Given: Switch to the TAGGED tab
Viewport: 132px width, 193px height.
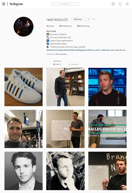Looking at the screenshot, I should (73, 64).
